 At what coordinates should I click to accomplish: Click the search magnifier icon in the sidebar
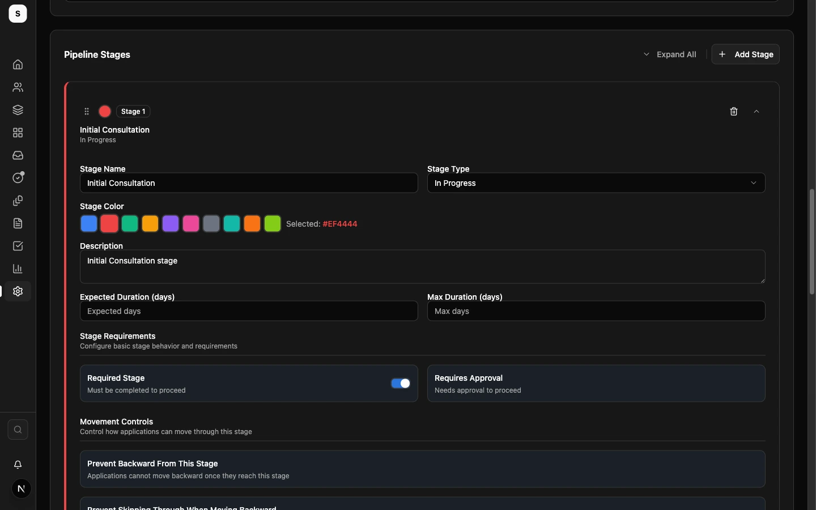pos(18,430)
